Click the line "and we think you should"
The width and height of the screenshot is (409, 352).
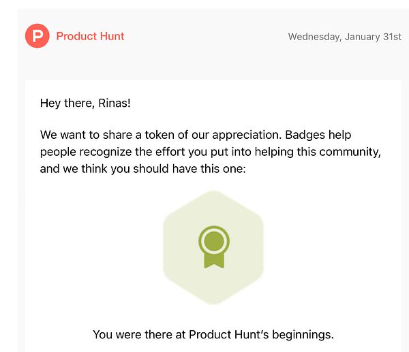[142, 167]
